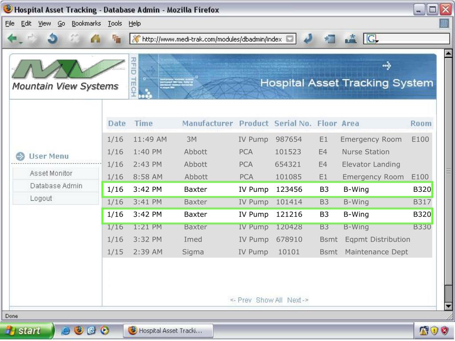The image size is (455, 341).
Task: Open the Google search engine selector
Action: point(372,39)
